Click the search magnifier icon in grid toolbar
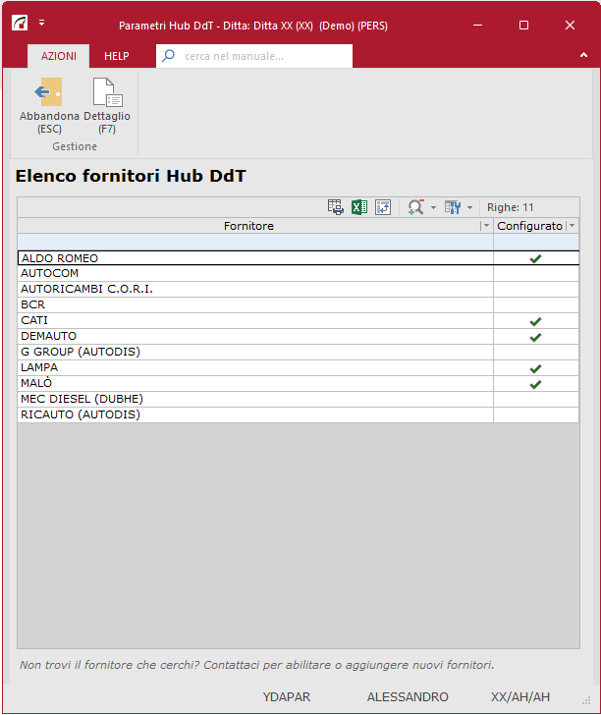 [x=415, y=207]
